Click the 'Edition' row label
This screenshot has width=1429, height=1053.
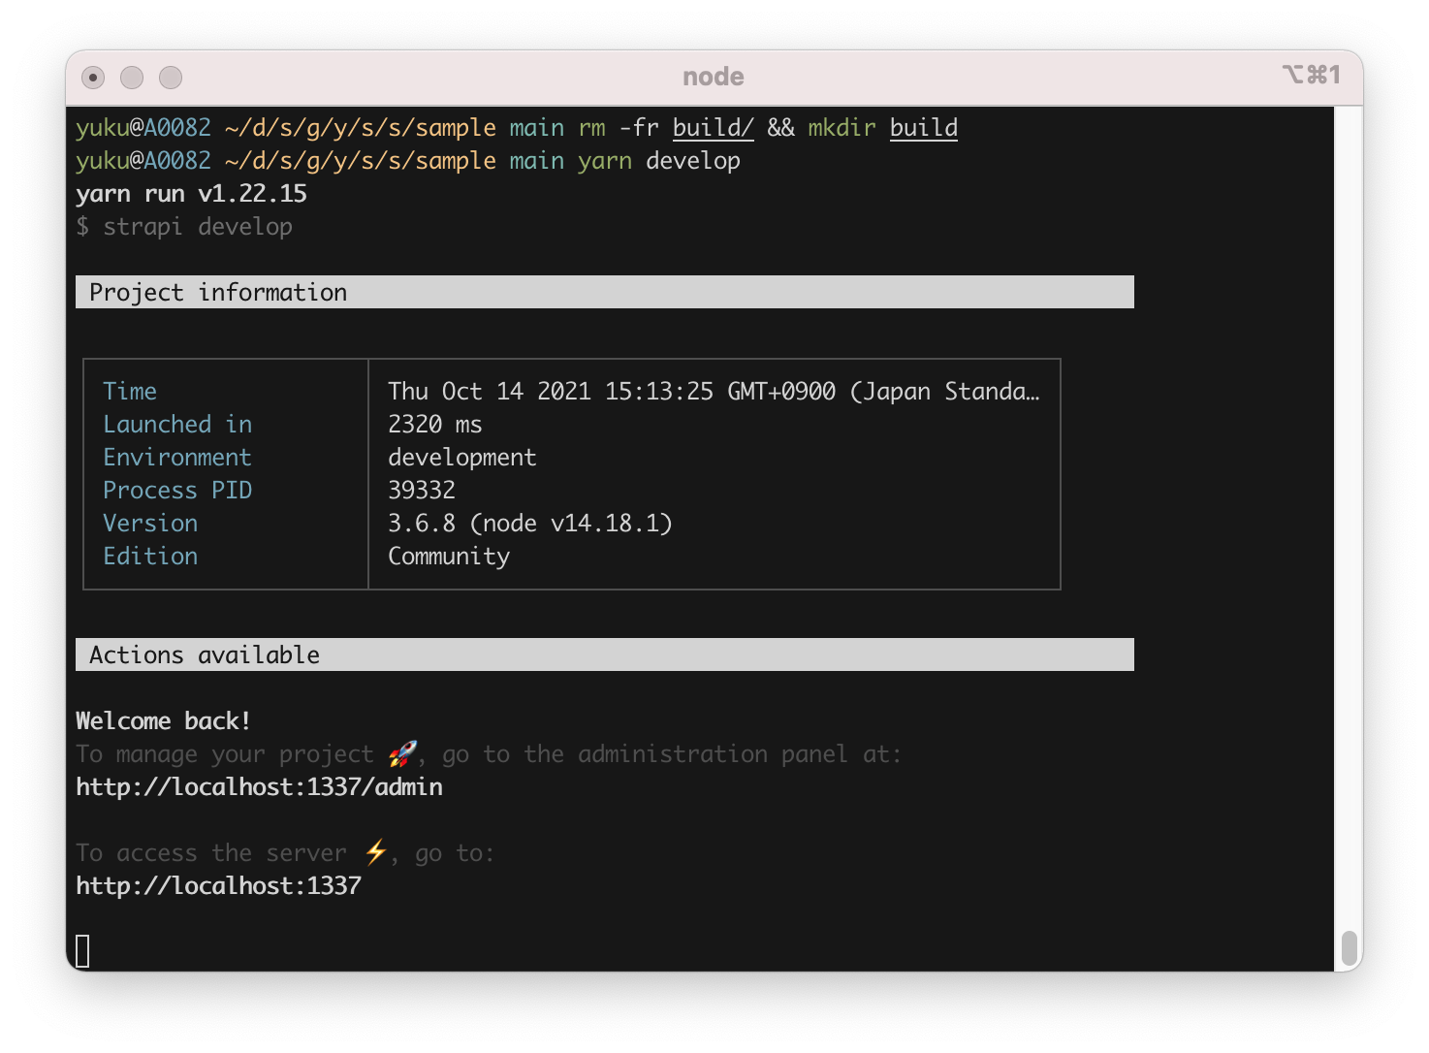coord(150,557)
